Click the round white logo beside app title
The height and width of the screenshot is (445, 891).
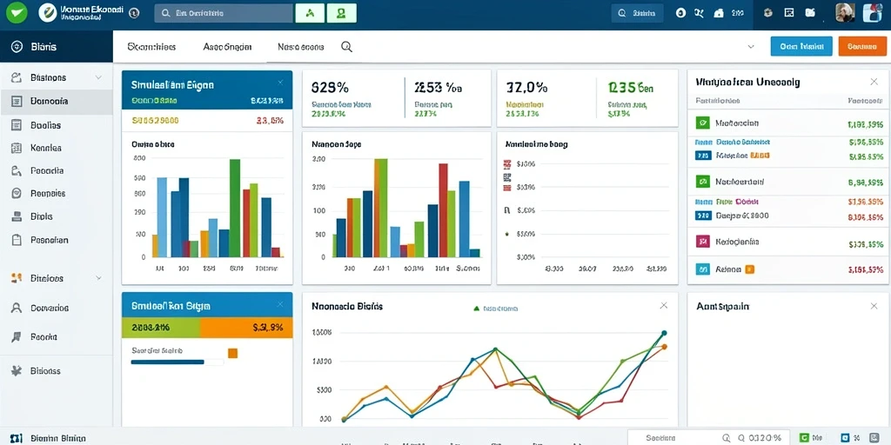pyautogui.click(x=48, y=12)
